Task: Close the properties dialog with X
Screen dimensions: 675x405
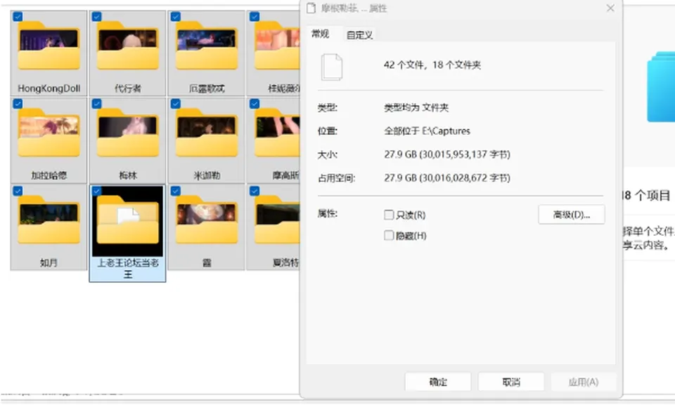Action: [x=610, y=8]
